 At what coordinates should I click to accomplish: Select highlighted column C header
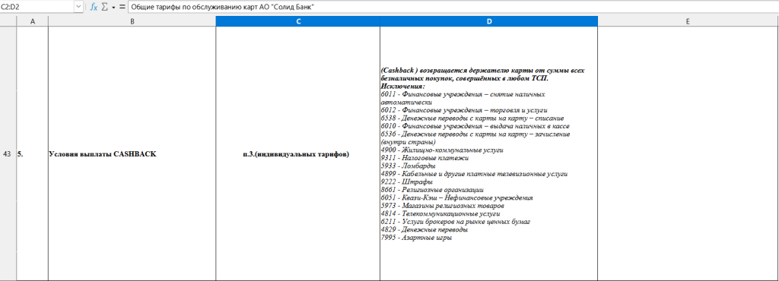[x=297, y=21]
